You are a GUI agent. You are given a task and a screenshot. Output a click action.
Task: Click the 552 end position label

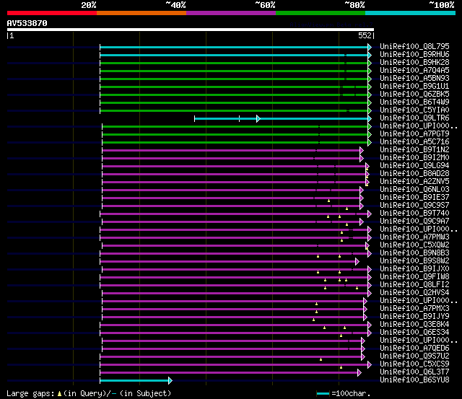point(365,35)
